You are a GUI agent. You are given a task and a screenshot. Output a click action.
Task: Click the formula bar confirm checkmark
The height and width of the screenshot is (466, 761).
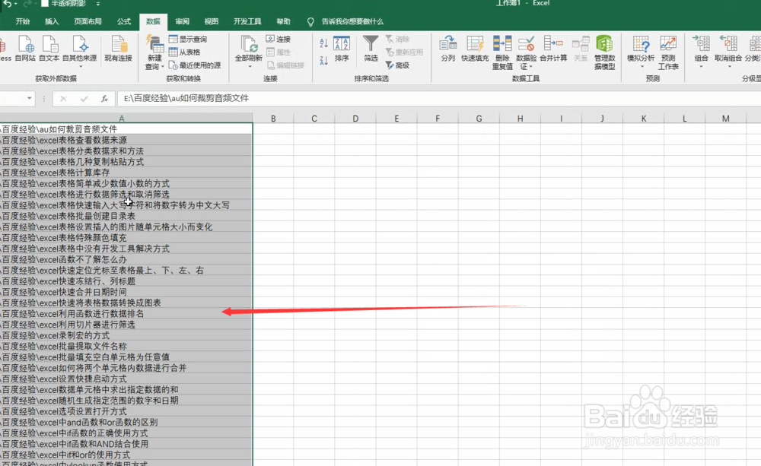point(84,98)
